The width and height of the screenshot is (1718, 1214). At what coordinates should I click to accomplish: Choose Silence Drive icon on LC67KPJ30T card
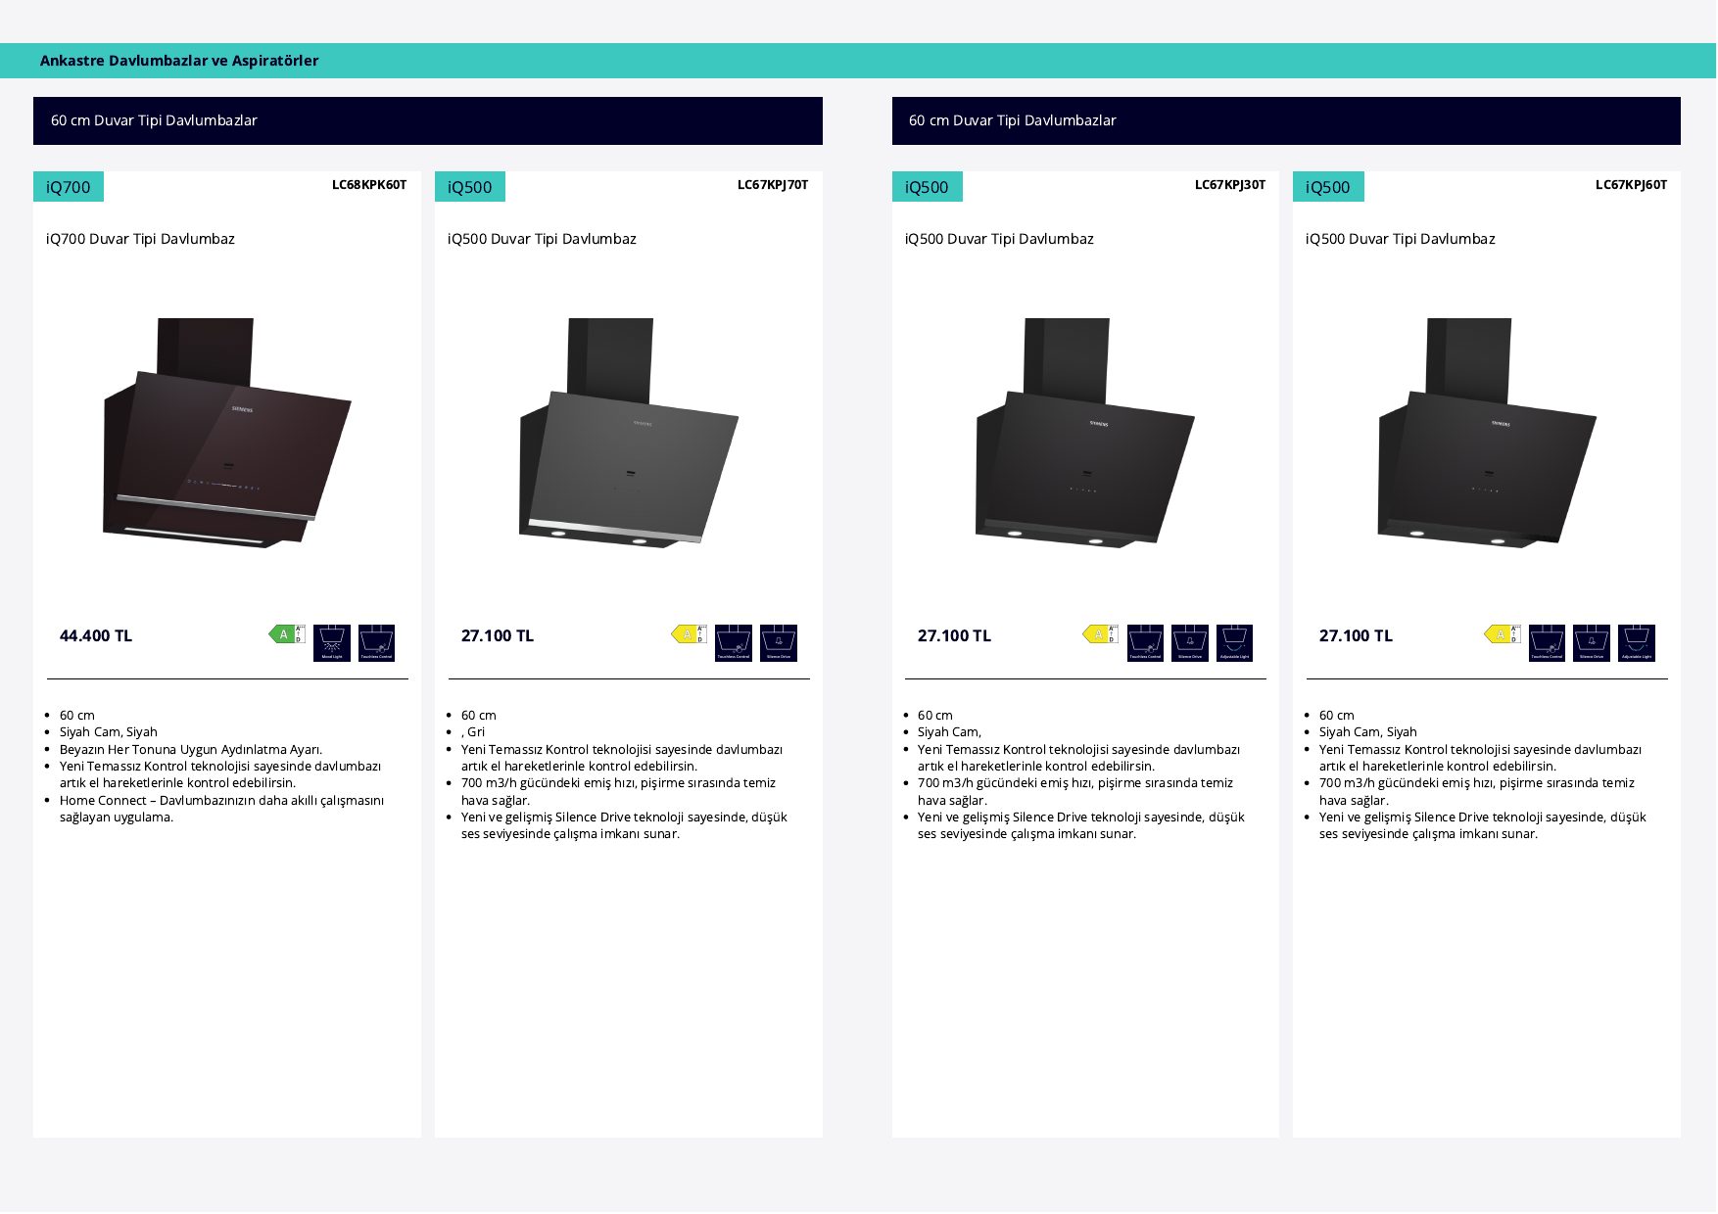pos(1190,643)
